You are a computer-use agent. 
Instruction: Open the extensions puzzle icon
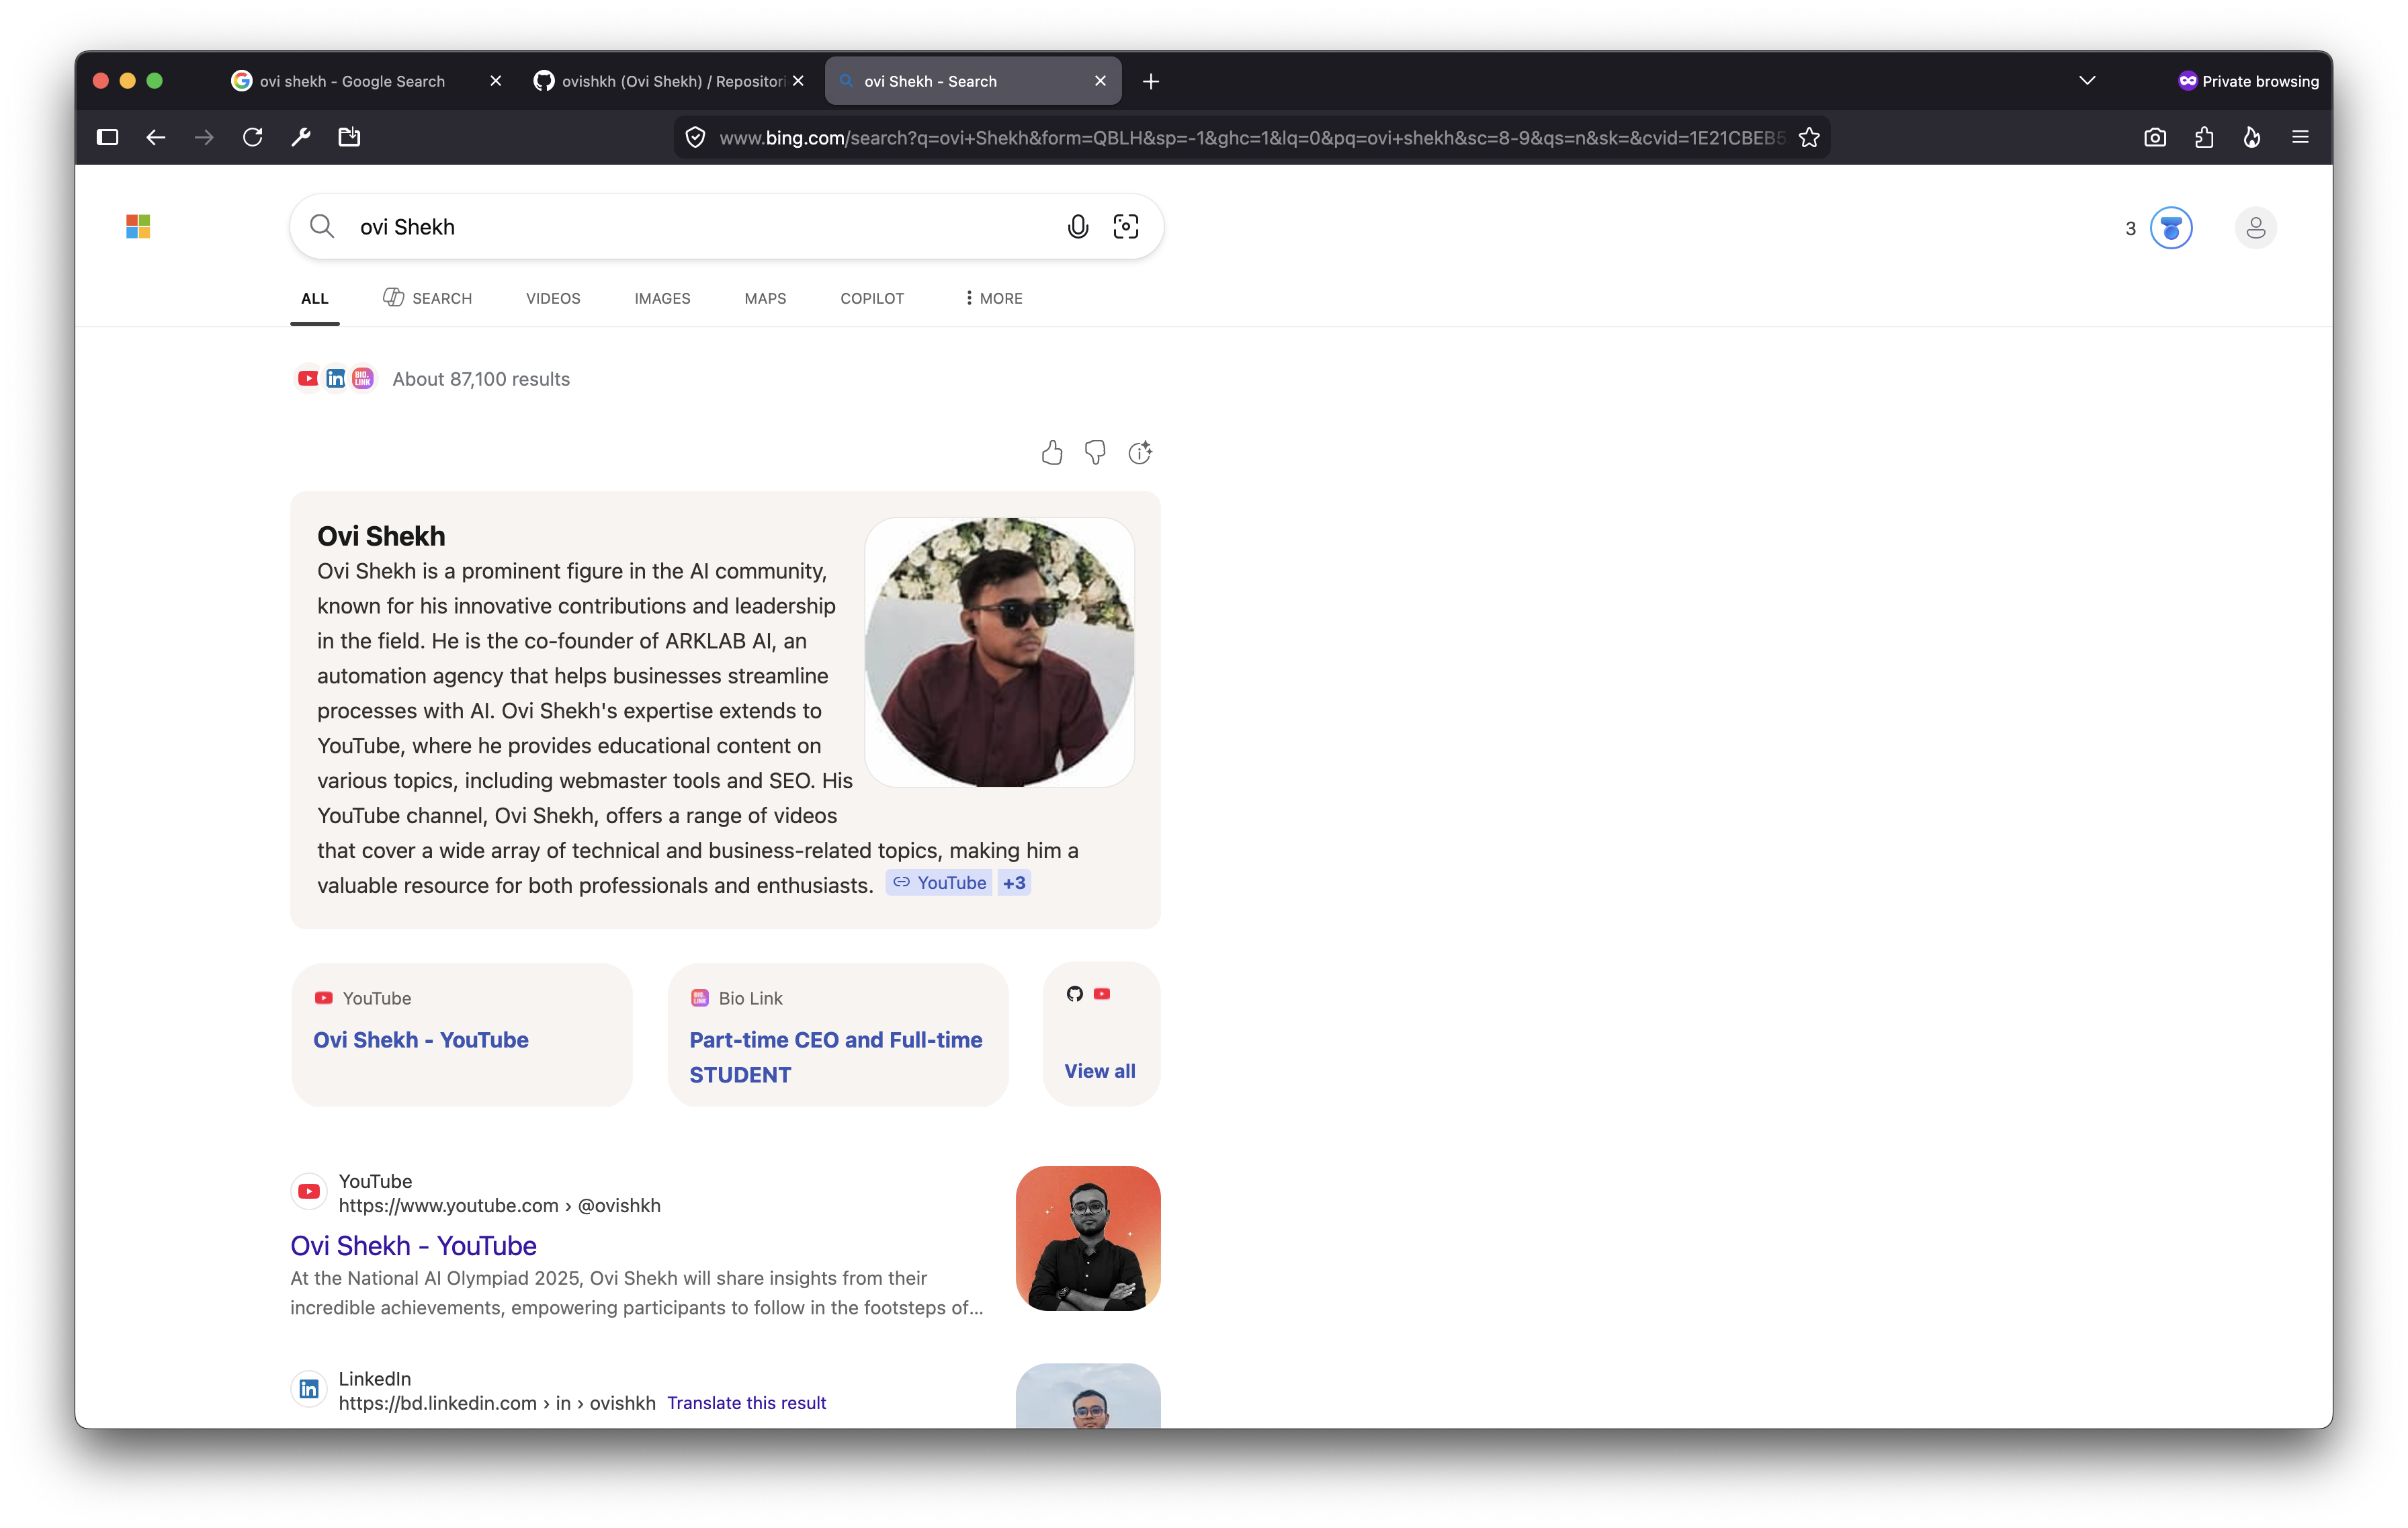point(2204,137)
